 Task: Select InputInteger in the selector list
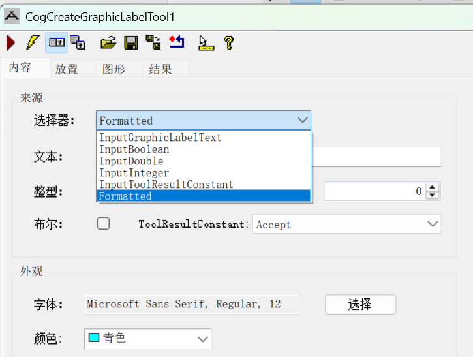click(204, 173)
